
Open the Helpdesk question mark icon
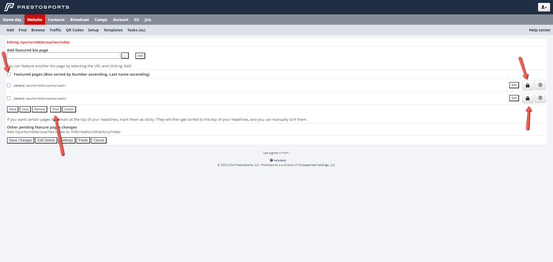pyautogui.click(x=271, y=160)
